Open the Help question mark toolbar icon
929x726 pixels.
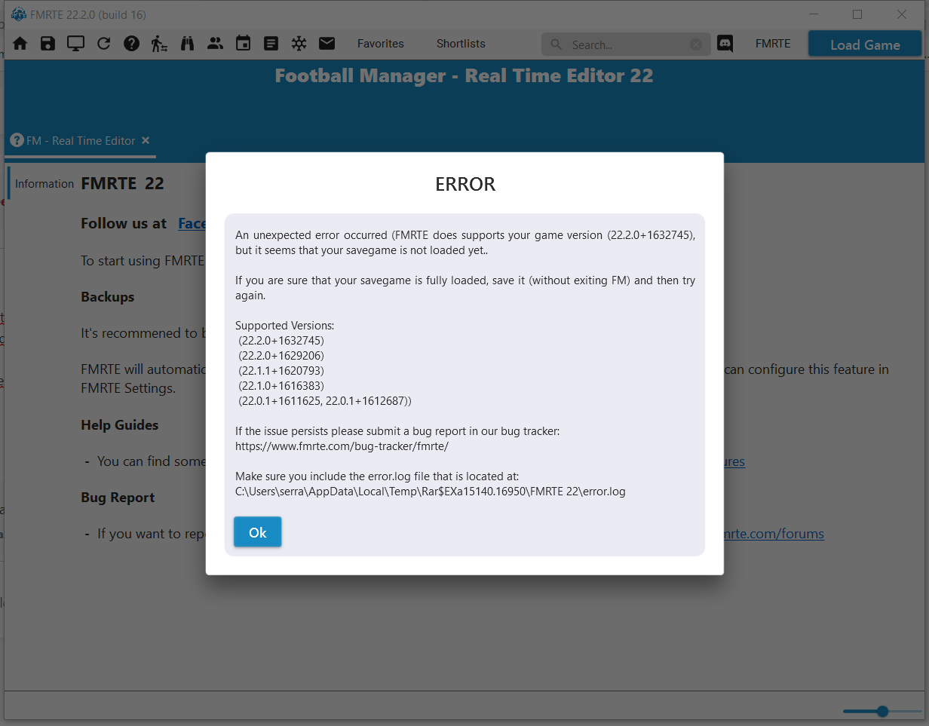click(x=131, y=44)
